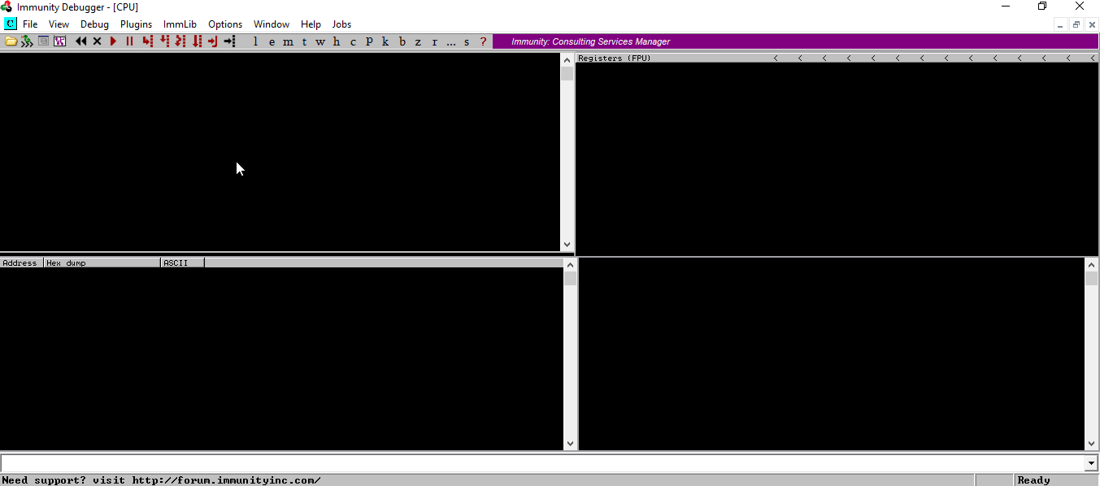The height and width of the screenshot is (486, 1100).
Task: Pause program execution
Action: pos(129,41)
